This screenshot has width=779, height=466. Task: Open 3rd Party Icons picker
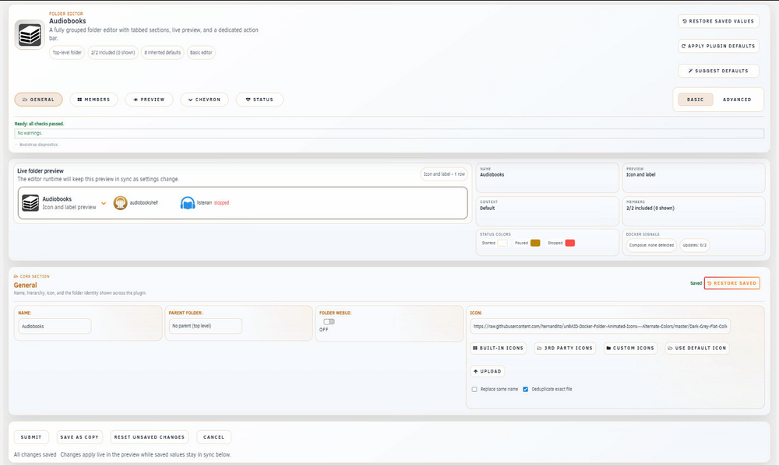pos(565,348)
